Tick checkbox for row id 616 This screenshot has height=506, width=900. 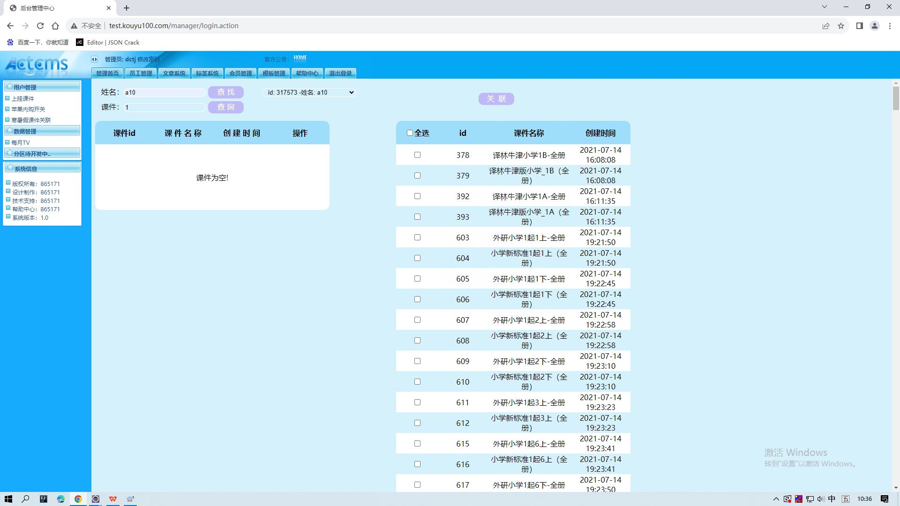click(x=417, y=464)
